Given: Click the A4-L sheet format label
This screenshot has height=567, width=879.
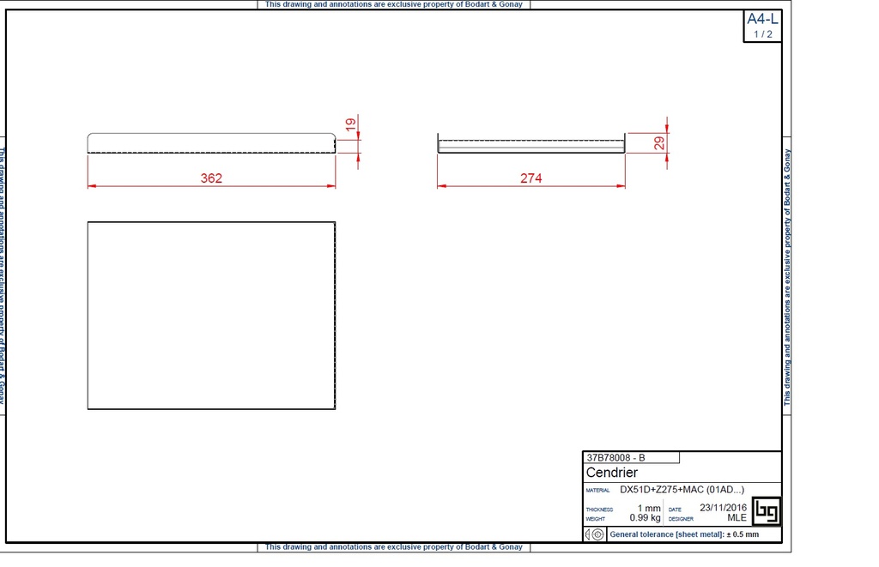Looking at the screenshot, I should (x=762, y=19).
